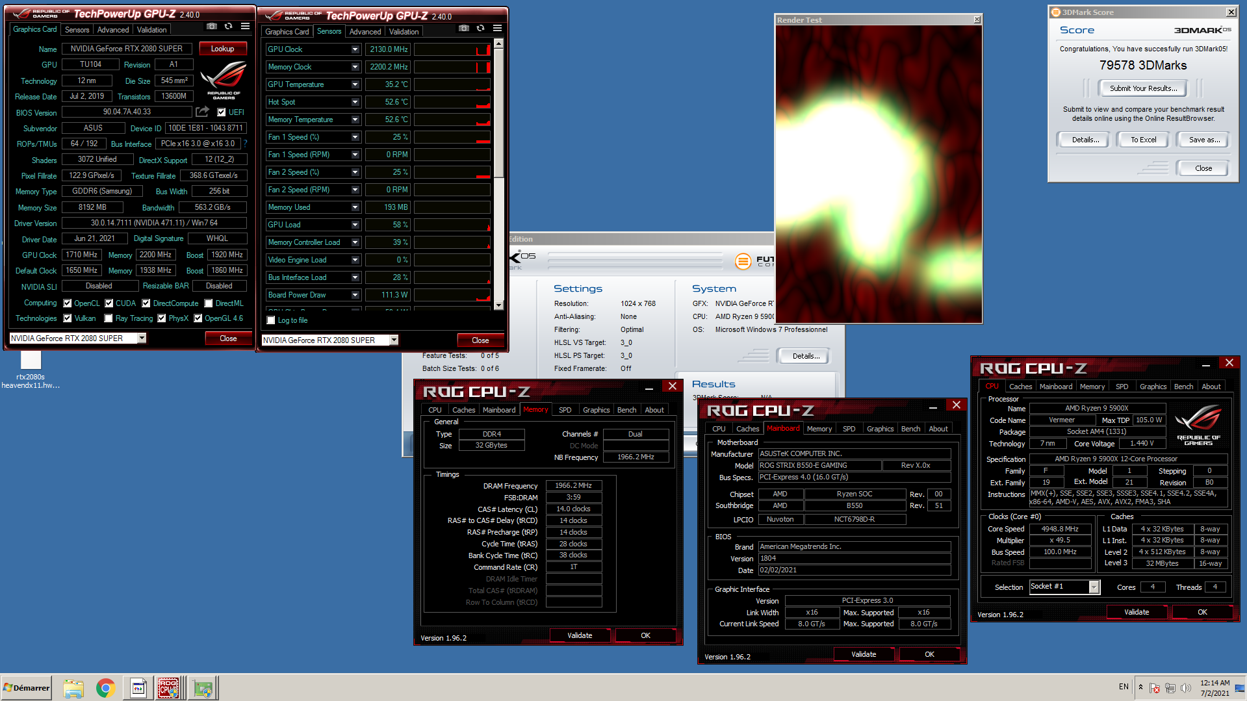Open Bench tab in CPU-Z Mainboard window
This screenshot has width=1247, height=701.
pyautogui.click(x=910, y=429)
